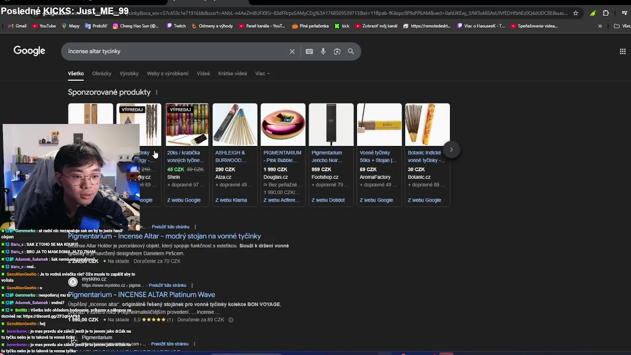Open the Pigmentarium modrý stojan result link
The width and height of the screenshot is (631, 355).
(x=165, y=236)
